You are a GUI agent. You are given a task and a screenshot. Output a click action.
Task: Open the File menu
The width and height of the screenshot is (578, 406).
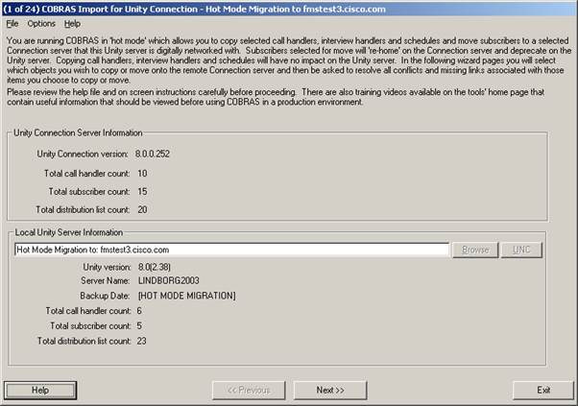point(12,24)
